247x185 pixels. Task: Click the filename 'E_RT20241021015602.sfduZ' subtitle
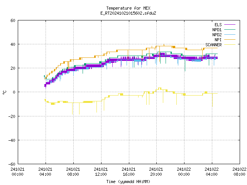tap(128, 13)
